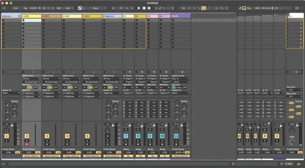Launch Main track scene 1
The height and width of the screenshot is (168, 305).
(288, 20)
